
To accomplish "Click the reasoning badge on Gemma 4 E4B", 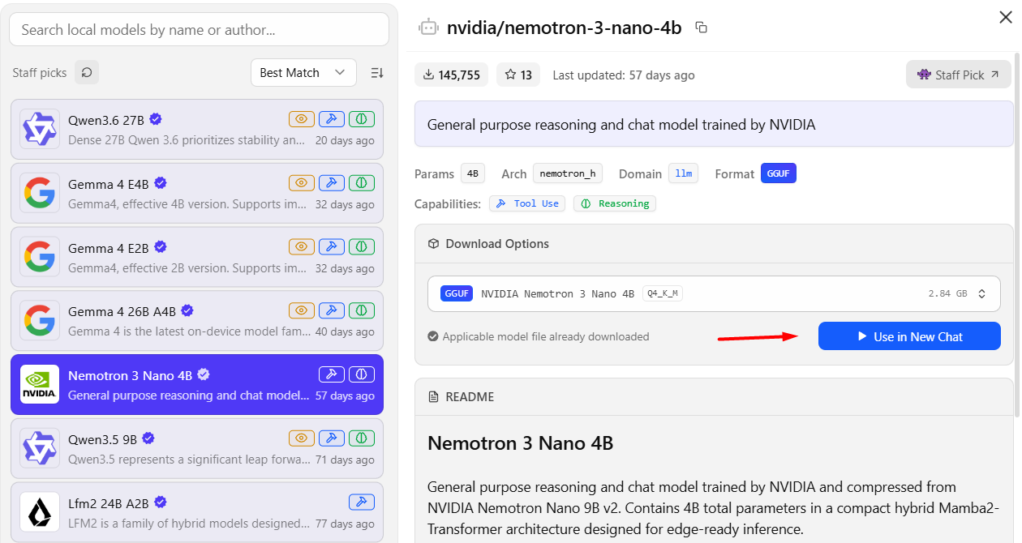I will coord(362,182).
